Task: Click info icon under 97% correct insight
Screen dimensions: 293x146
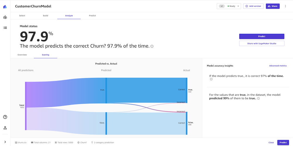Action: point(211,79)
